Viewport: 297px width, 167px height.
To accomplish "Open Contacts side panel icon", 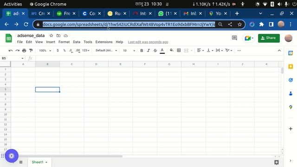I will click(x=291, y=93).
